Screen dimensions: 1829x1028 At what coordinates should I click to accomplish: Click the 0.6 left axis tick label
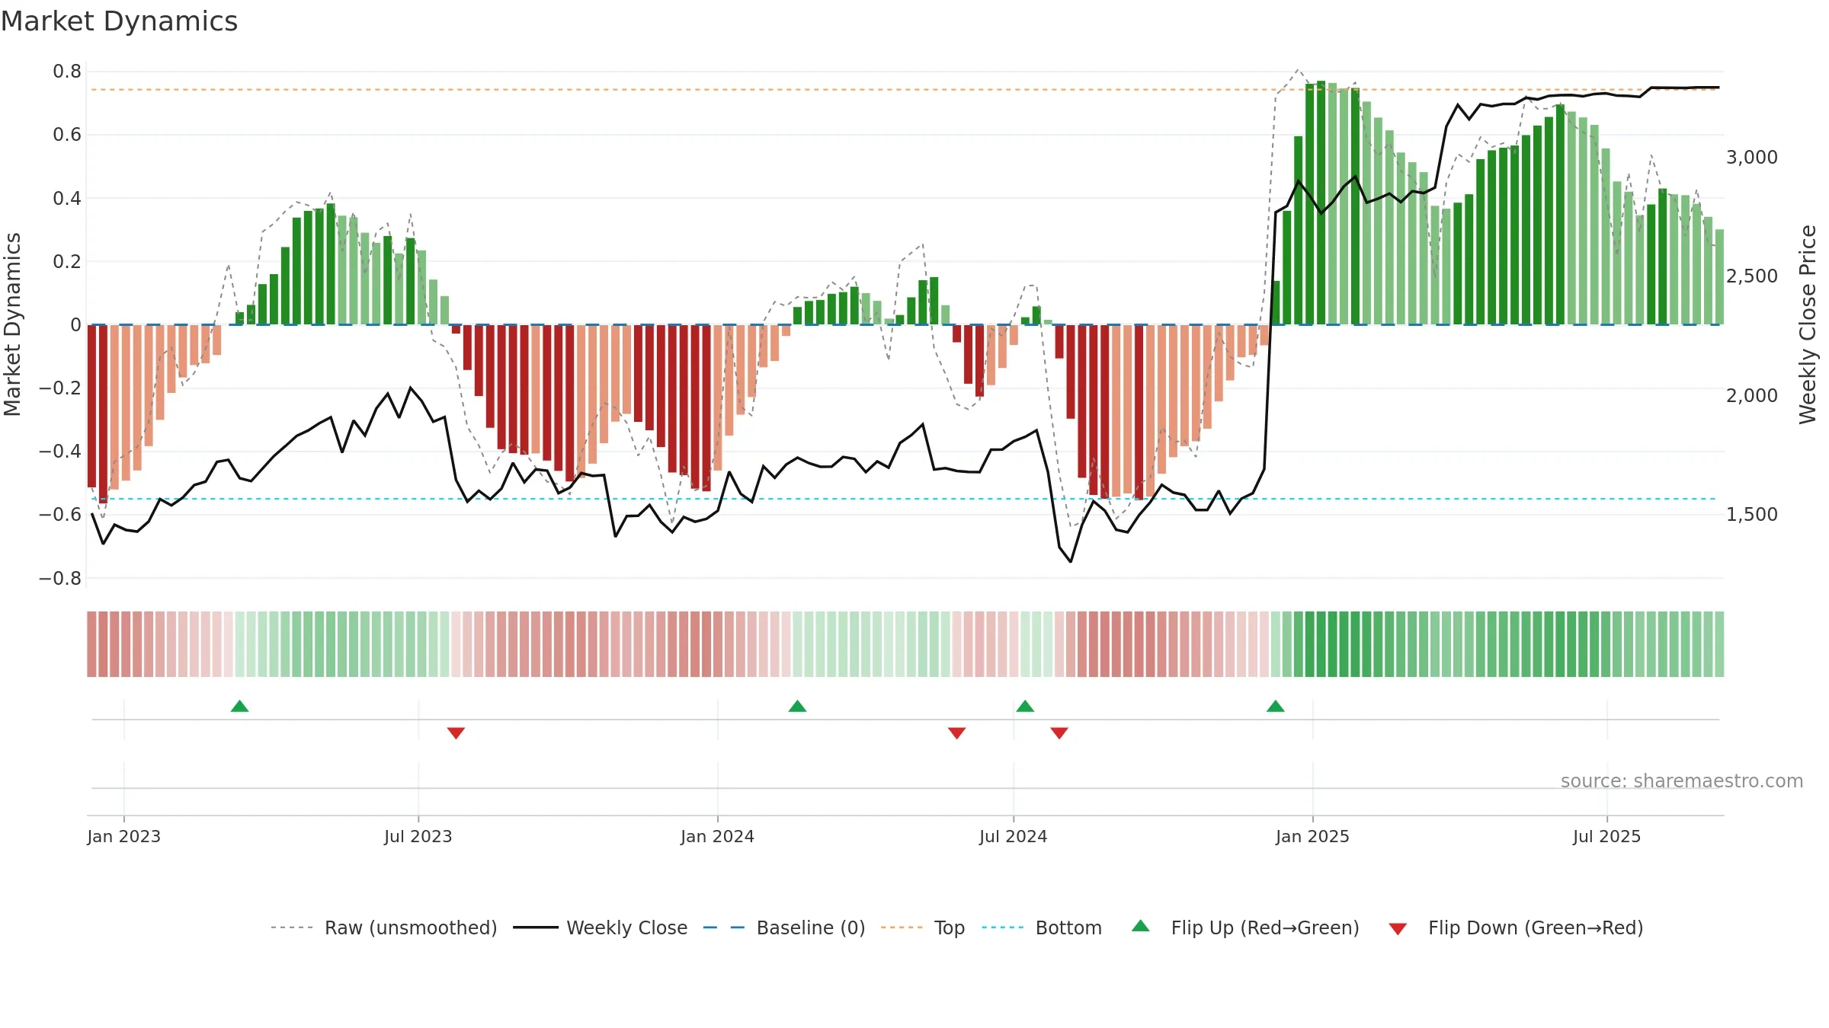[x=67, y=135]
